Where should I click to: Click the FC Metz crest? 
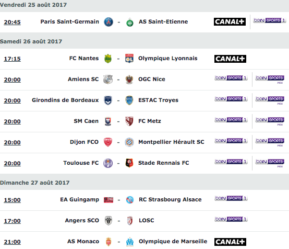click(x=129, y=121)
